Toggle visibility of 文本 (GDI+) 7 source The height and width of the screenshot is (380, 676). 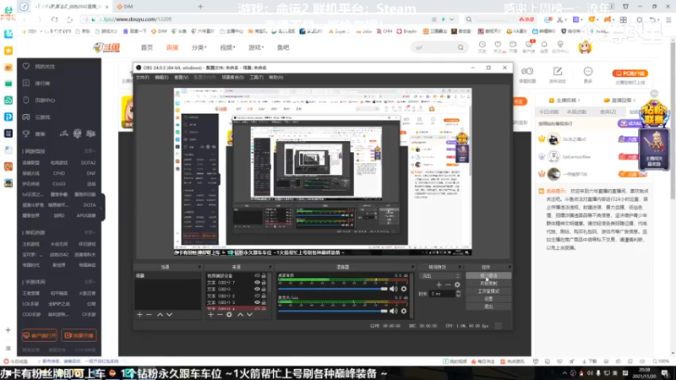pos(257,283)
